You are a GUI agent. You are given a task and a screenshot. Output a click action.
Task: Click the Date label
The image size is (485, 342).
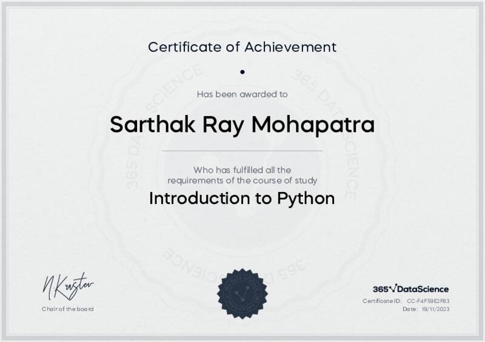(410, 309)
